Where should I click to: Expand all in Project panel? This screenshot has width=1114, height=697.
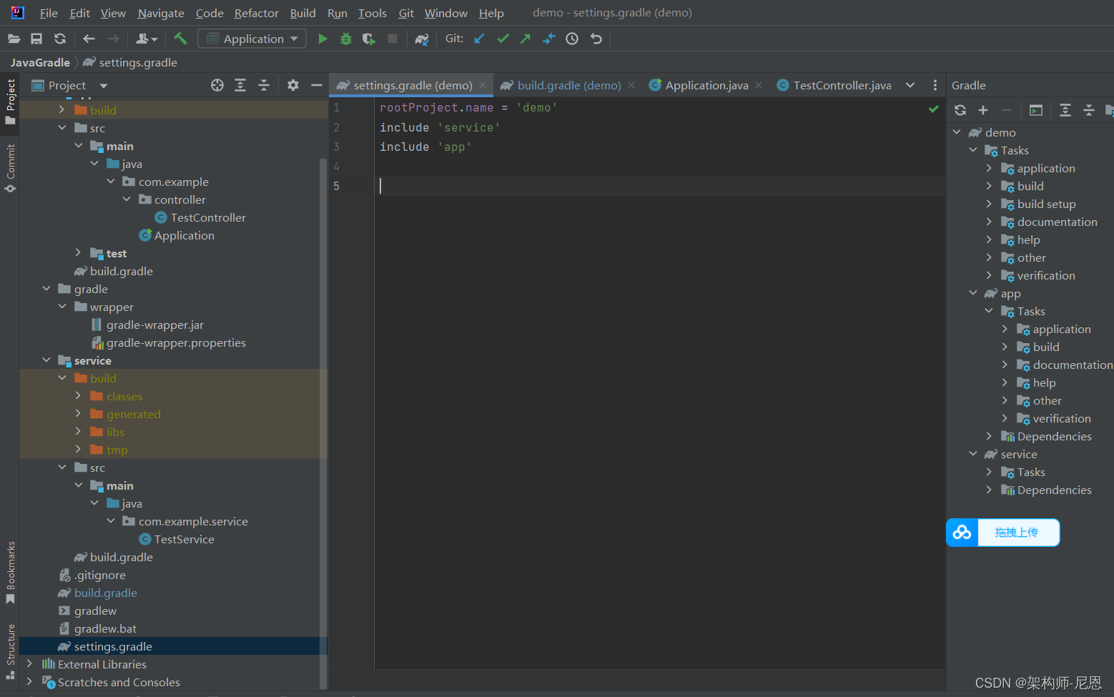click(x=240, y=85)
